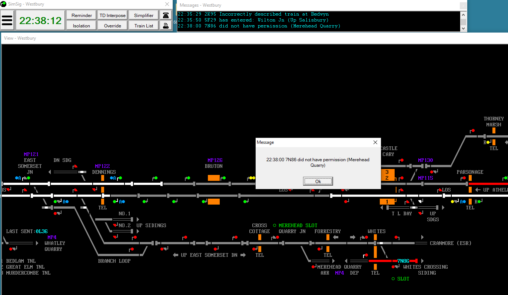Click the Override button
Viewport: 508px width, 295px height.
click(x=113, y=26)
